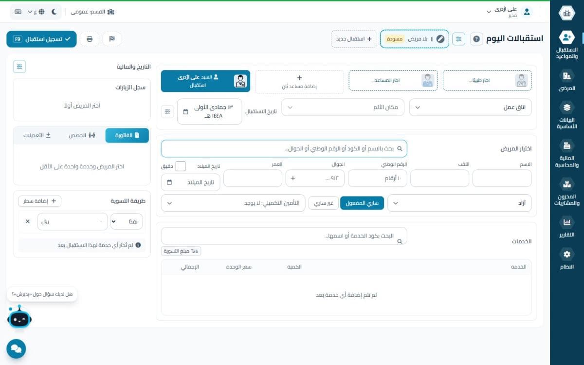
Task: Click the الاسم name input field
Action: tap(502, 178)
